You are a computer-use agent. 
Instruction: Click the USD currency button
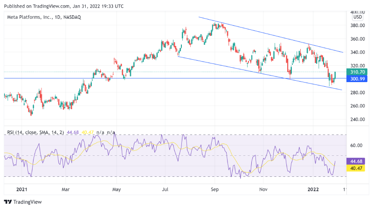358,17
